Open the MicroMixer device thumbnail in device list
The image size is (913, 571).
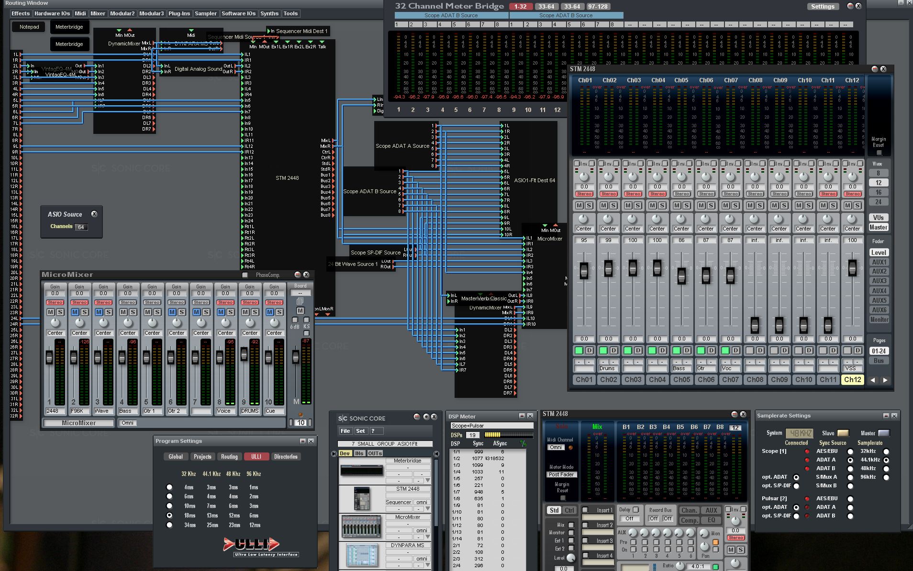[x=362, y=527]
